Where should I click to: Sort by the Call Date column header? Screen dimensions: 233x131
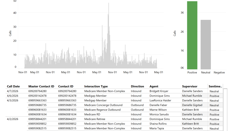[13, 86]
